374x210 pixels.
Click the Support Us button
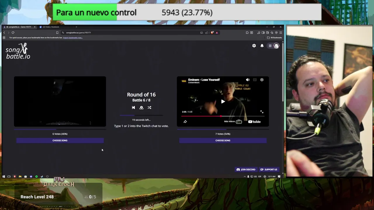tap(269, 169)
